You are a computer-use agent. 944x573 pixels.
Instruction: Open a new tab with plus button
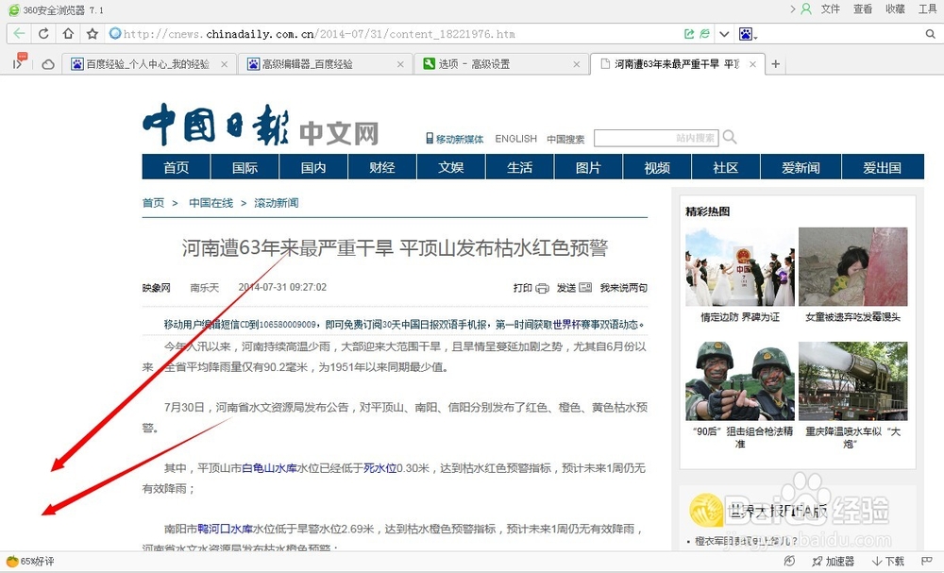pos(775,64)
